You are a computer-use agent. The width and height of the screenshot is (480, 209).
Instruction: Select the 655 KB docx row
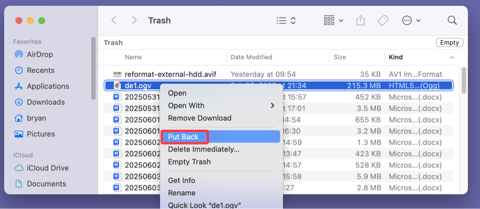click(x=278, y=120)
